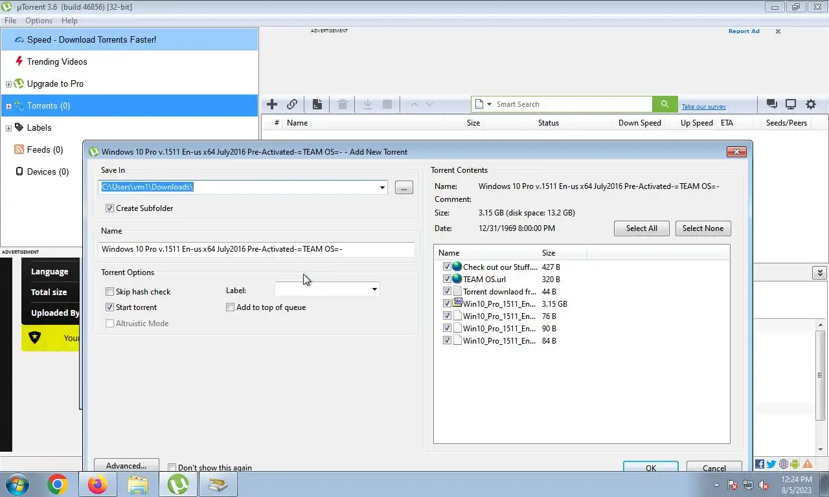Select Devices (0) in the sidebar
Viewport: 829px width, 497px height.
47,172
